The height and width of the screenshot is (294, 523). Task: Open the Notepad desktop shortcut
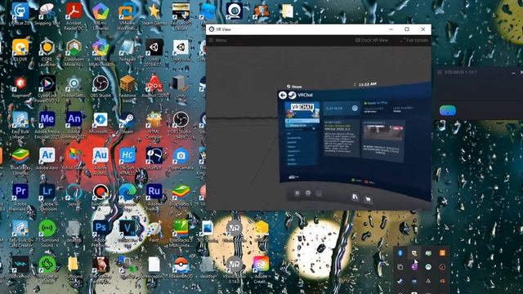(127, 50)
